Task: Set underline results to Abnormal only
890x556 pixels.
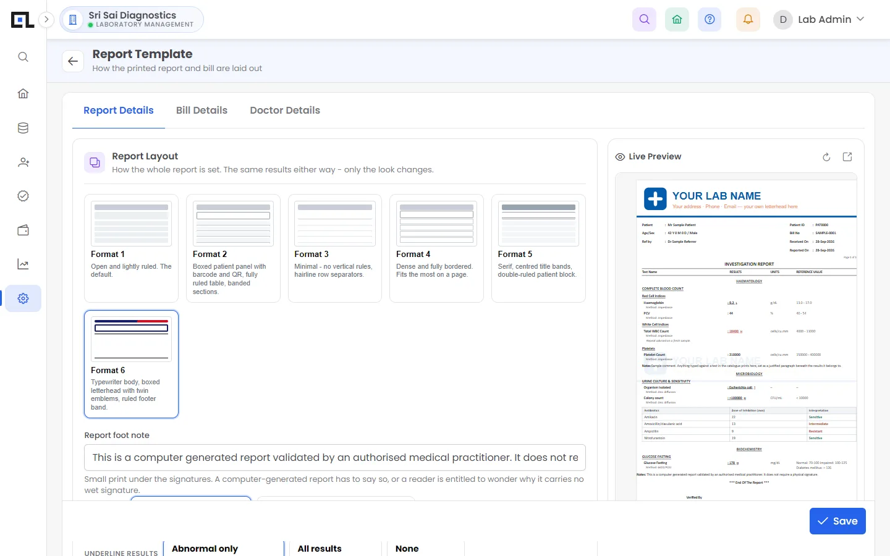Action: (x=224, y=549)
